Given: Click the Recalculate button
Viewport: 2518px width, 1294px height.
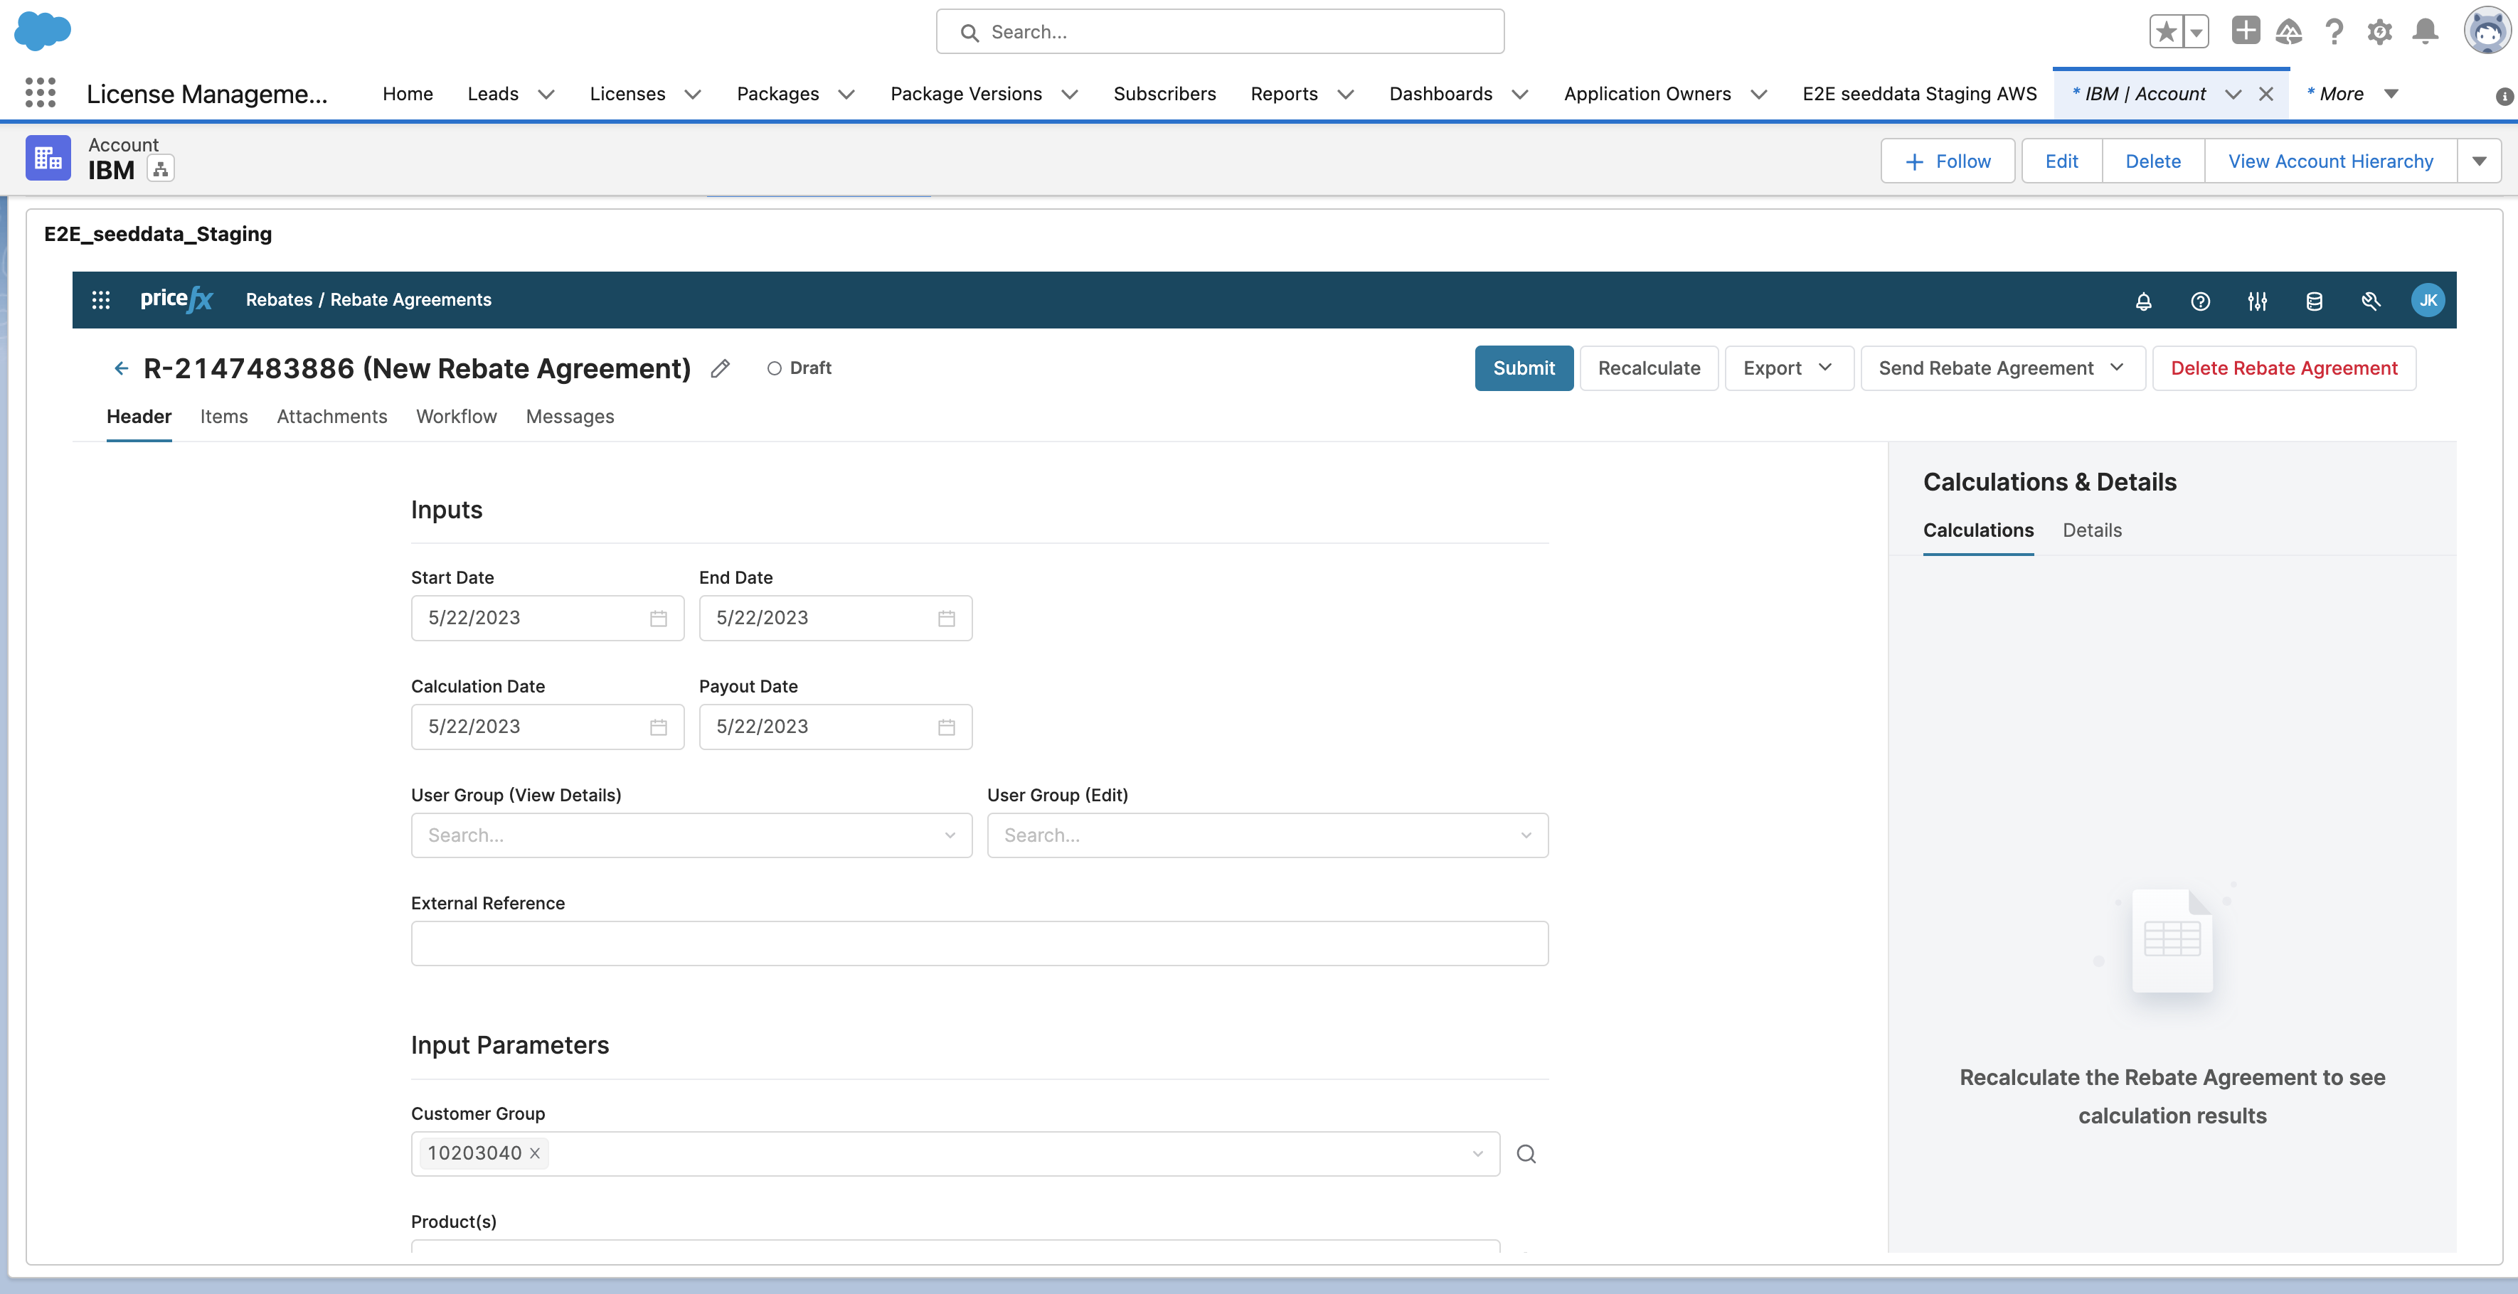Looking at the screenshot, I should [1648, 368].
